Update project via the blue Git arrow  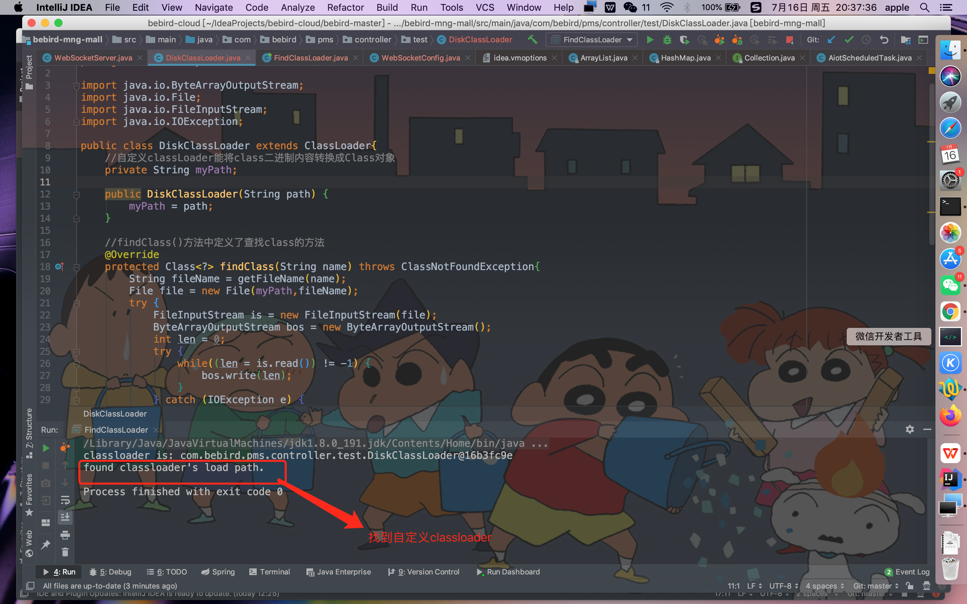click(832, 40)
